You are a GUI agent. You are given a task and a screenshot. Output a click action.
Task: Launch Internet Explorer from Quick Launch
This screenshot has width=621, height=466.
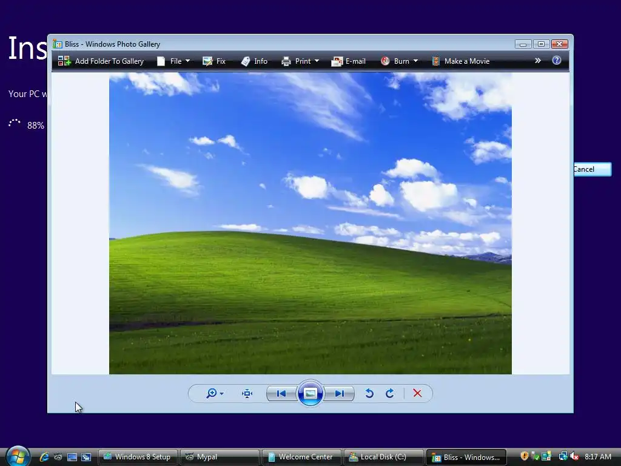pyautogui.click(x=44, y=457)
